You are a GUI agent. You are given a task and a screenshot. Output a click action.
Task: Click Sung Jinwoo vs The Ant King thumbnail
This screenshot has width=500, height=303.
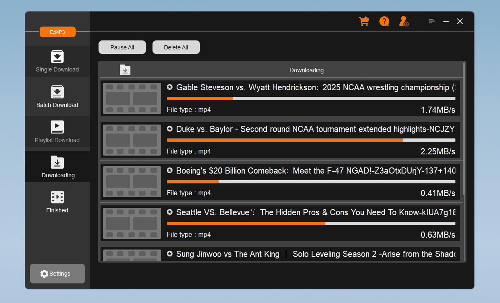pyautogui.click(x=132, y=255)
